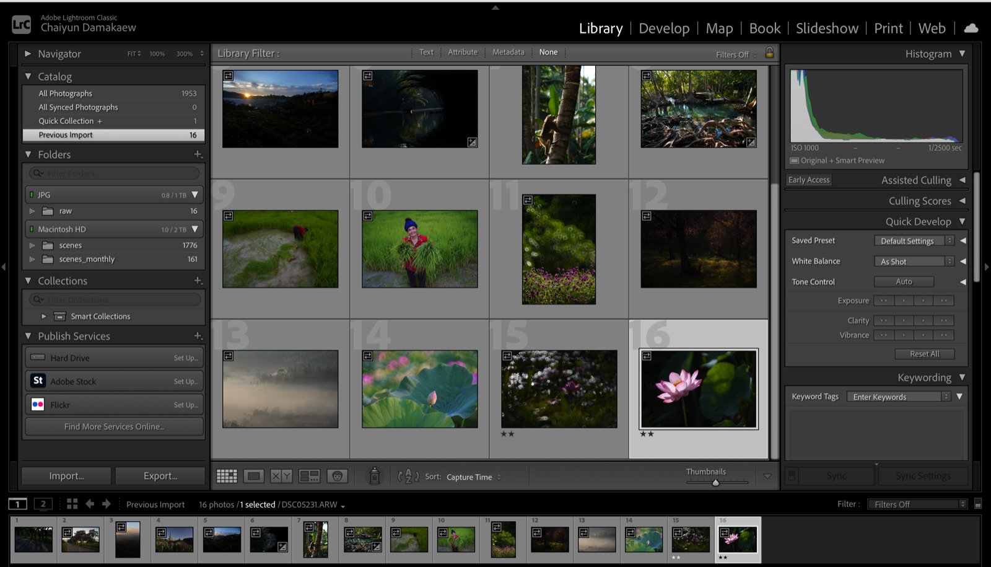Create a new collection with the plus icon

click(198, 280)
